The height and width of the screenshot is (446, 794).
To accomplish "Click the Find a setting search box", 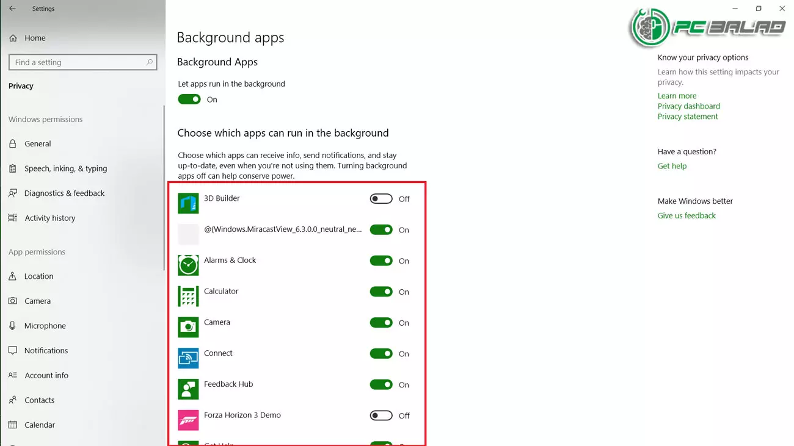I will [x=83, y=62].
